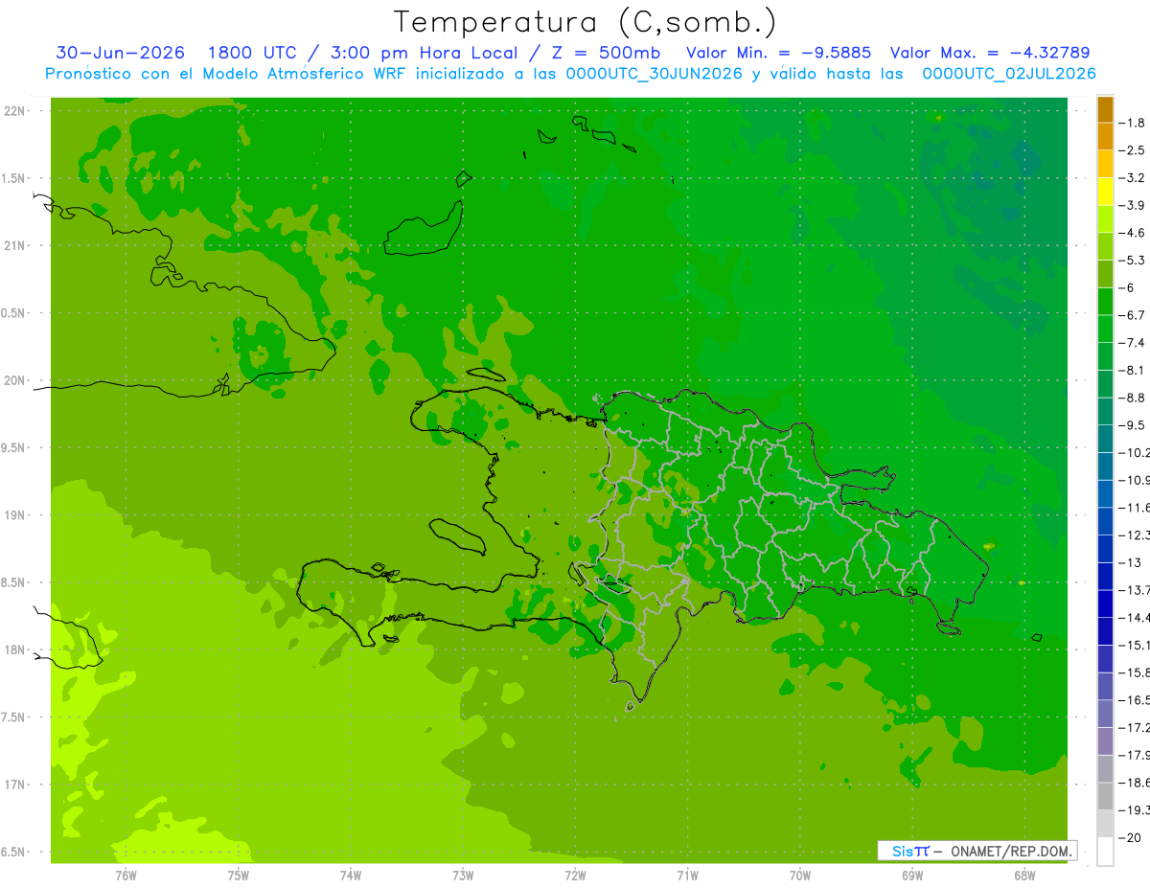Select the 'Z = 500mb' level label
1150x888 pixels.
point(605,53)
